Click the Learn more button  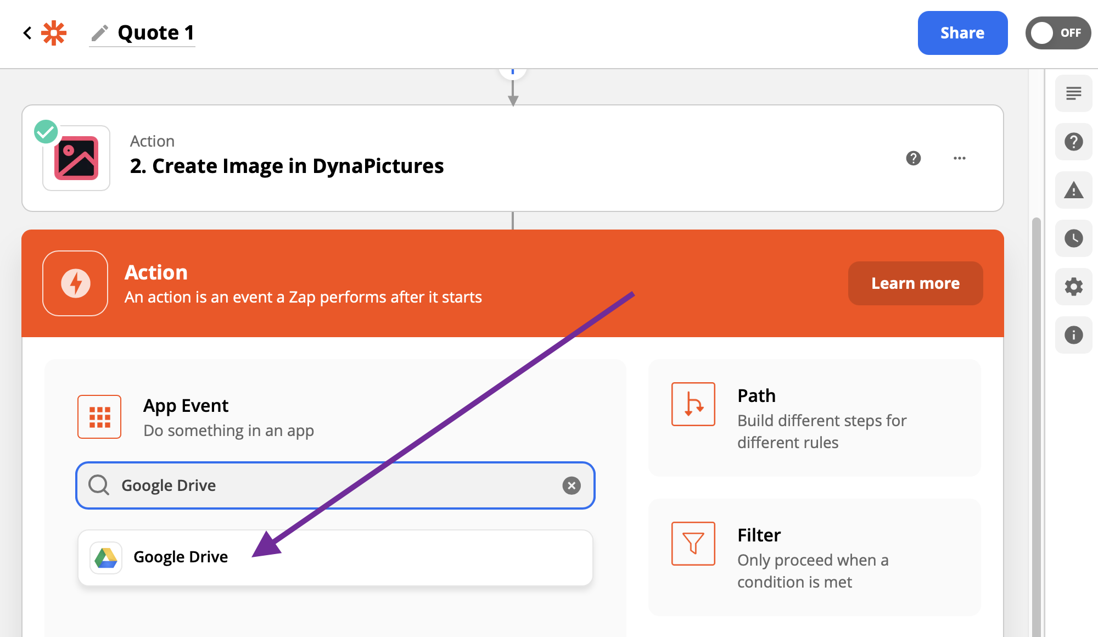point(915,283)
